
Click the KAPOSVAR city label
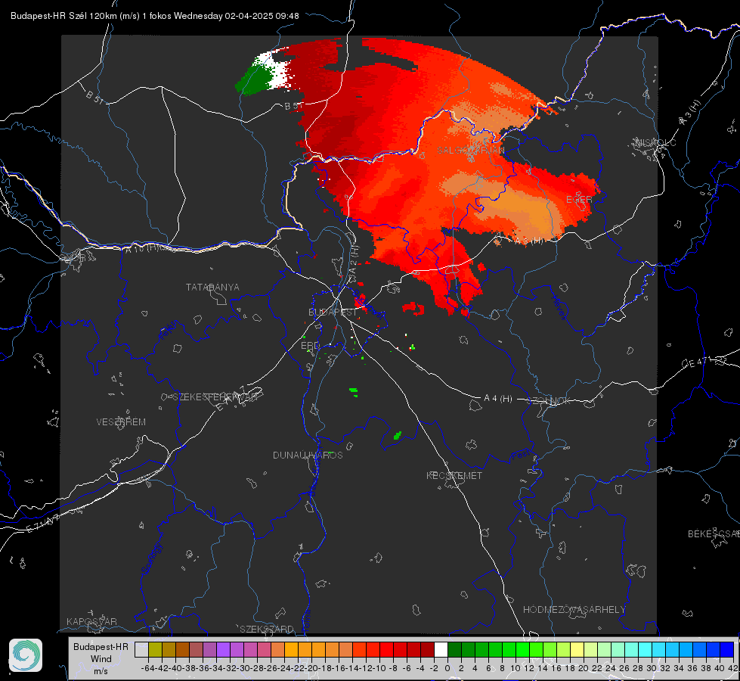click(91, 621)
